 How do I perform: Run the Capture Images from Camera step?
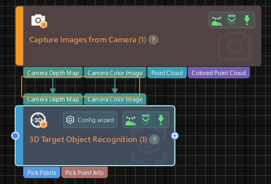tap(247, 20)
